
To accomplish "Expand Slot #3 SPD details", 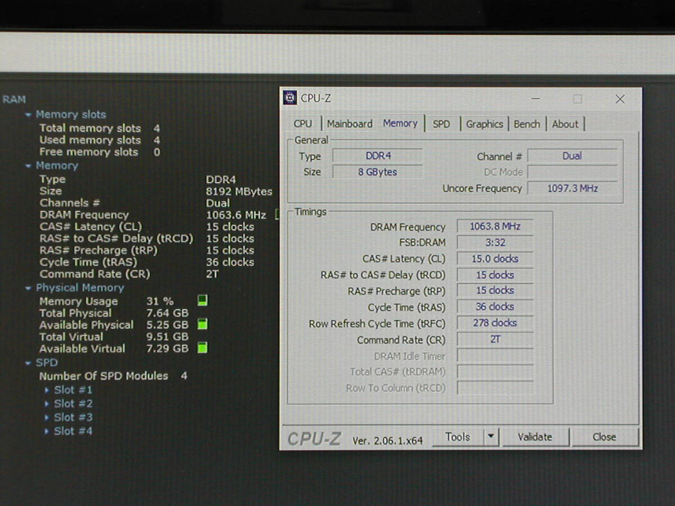I will (47, 417).
